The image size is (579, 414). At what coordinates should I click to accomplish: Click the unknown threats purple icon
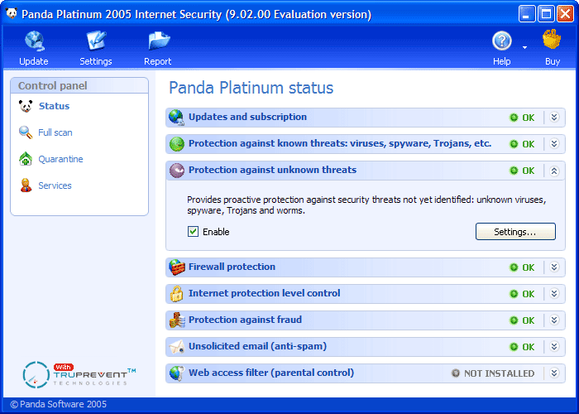[177, 171]
